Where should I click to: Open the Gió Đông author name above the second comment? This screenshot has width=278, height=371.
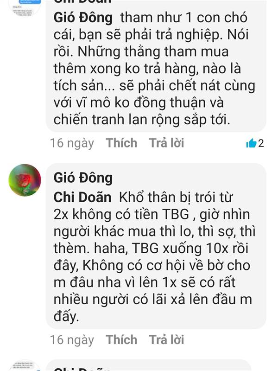(83, 178)
